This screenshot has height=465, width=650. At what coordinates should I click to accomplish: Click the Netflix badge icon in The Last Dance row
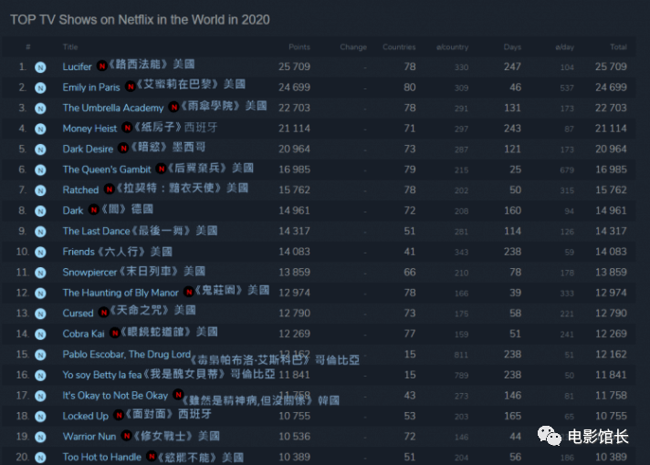click(x=40, y=232)
